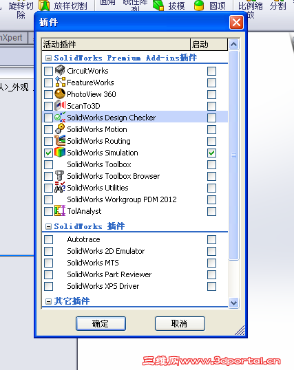Enable SolidWorks 2D Emulator active checkbox
Screen dimensions: 294x370
point(48,251)
